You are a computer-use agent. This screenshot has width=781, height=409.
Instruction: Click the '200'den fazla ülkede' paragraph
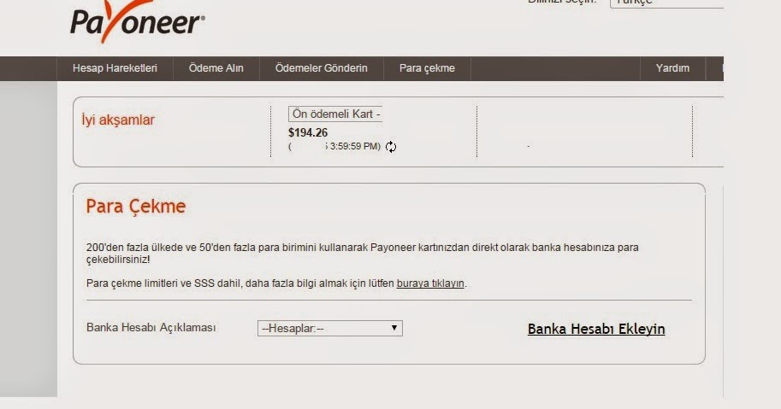(362, 254)
